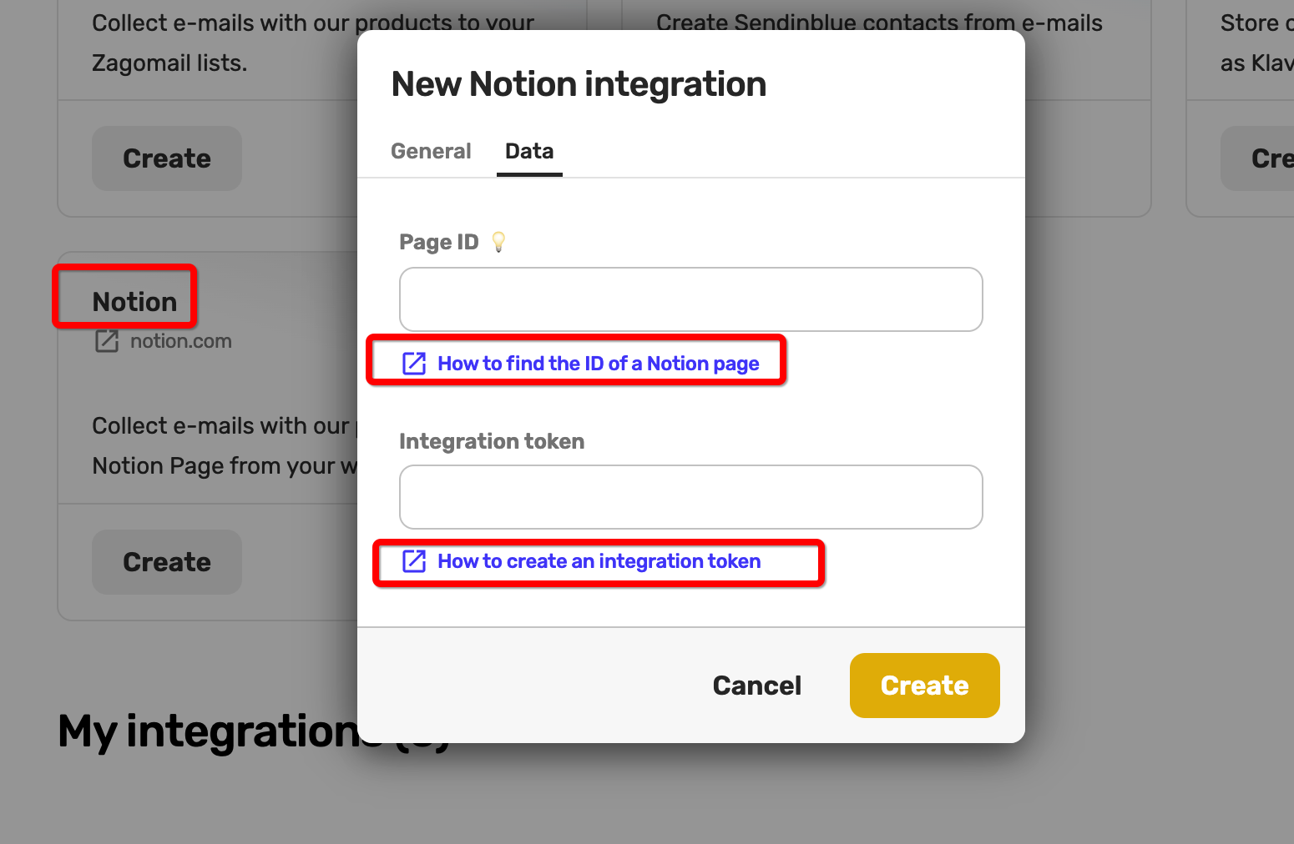Switch to the General tab

coord(431,151)
